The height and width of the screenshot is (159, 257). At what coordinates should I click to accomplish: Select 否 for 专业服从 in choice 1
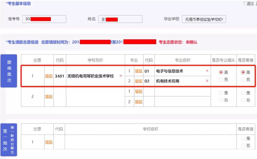pos(221,80)
